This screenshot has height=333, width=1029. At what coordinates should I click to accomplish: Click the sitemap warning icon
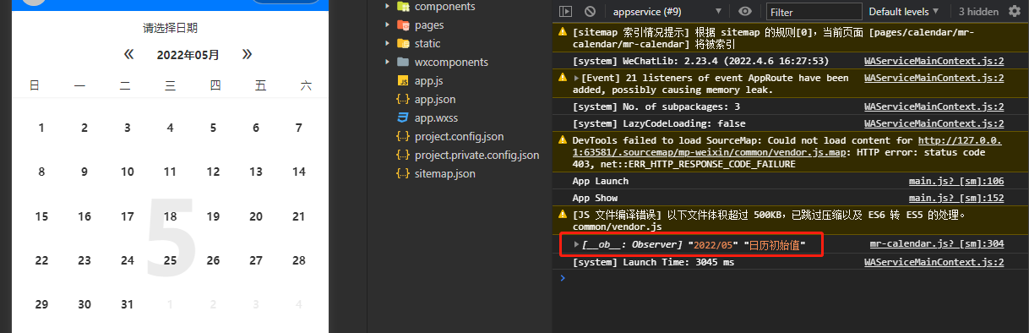[563, 32]
